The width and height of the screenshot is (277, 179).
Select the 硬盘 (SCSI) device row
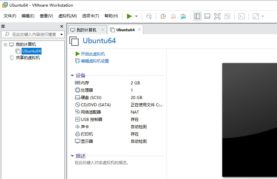(119, 97)
